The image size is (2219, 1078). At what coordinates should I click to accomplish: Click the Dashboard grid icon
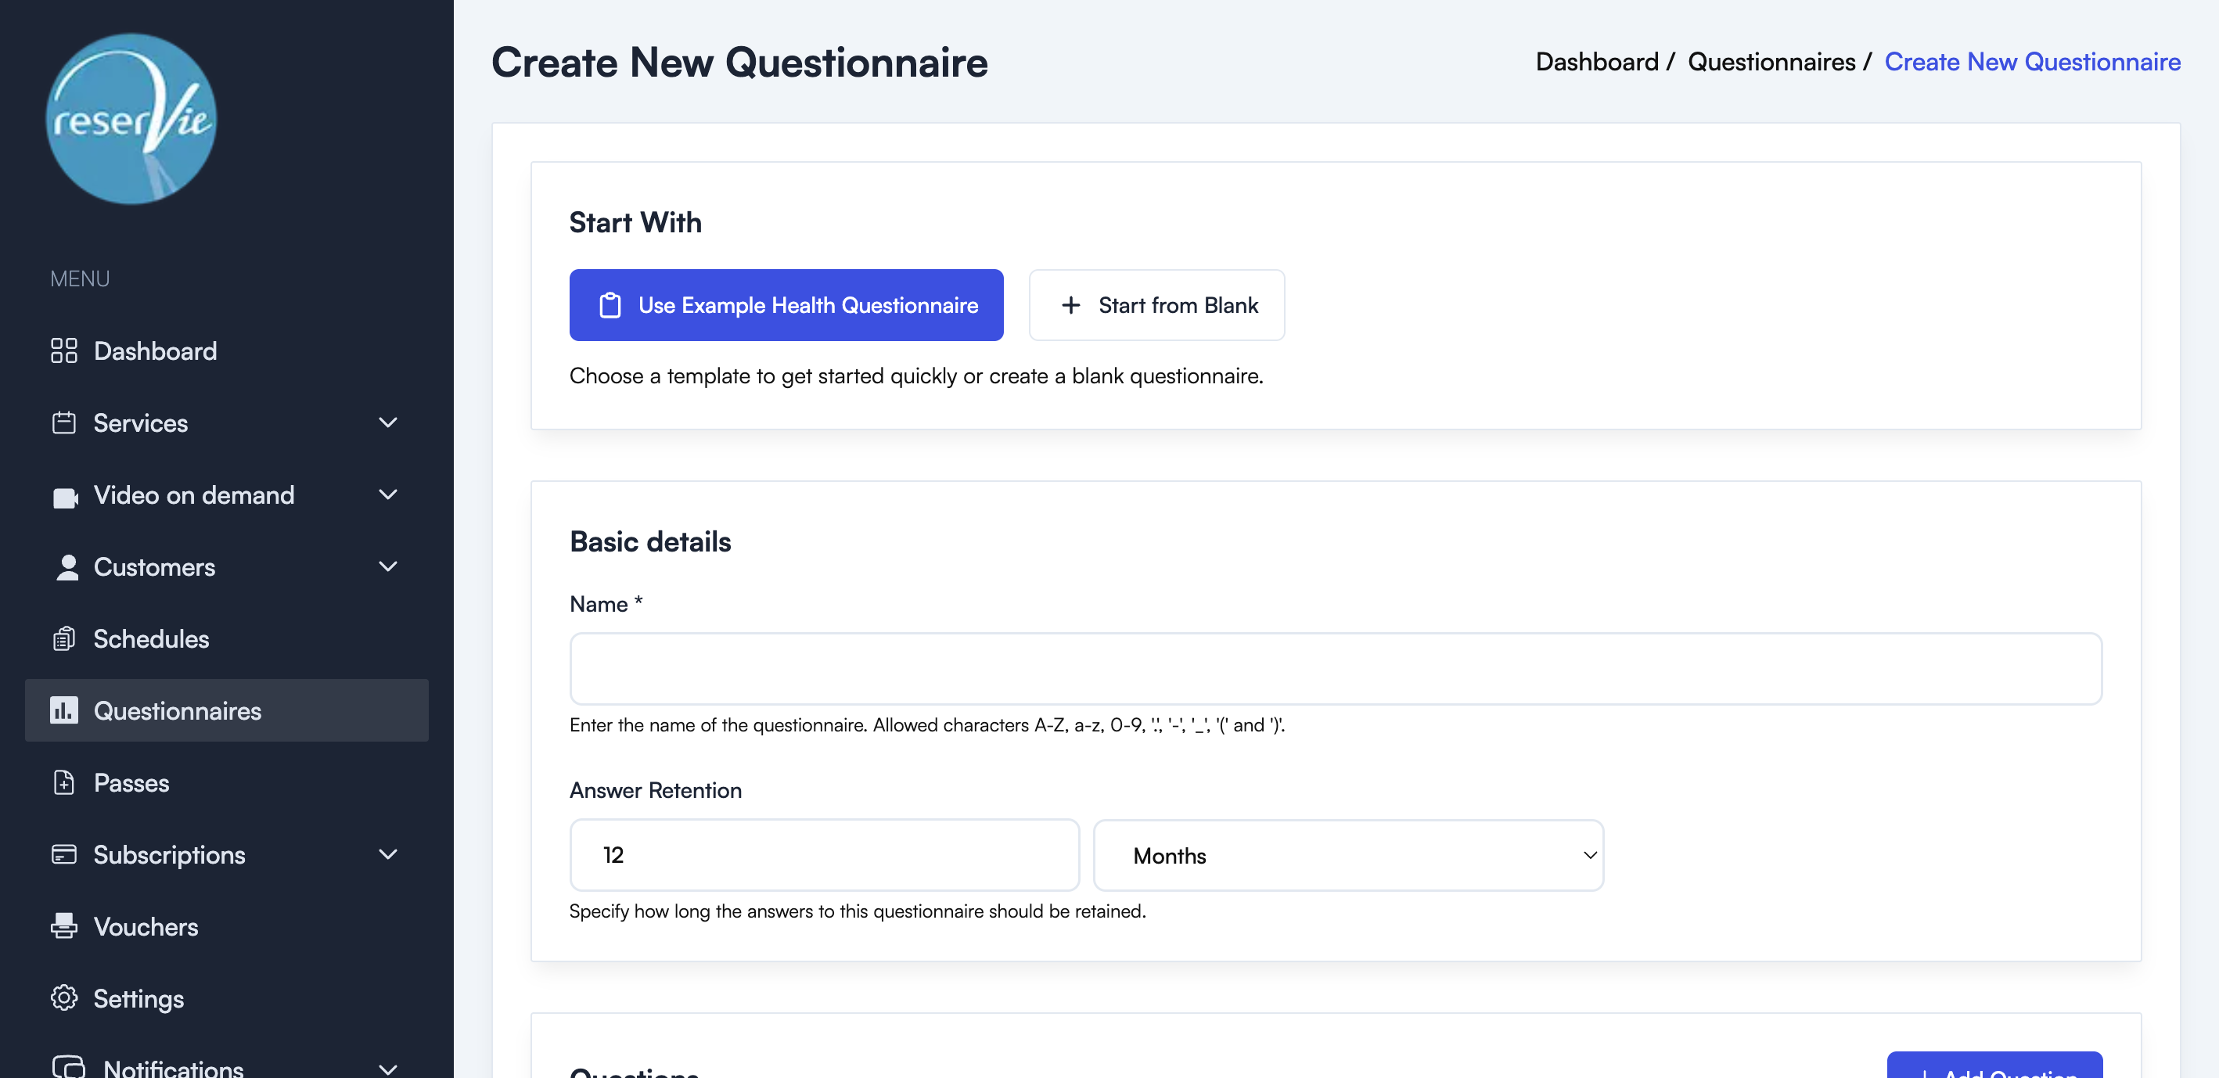pyautogui.click(x=65, y=350)
